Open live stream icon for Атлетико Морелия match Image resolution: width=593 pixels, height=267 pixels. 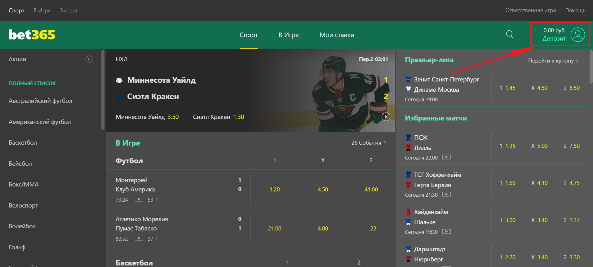[139, 238]
